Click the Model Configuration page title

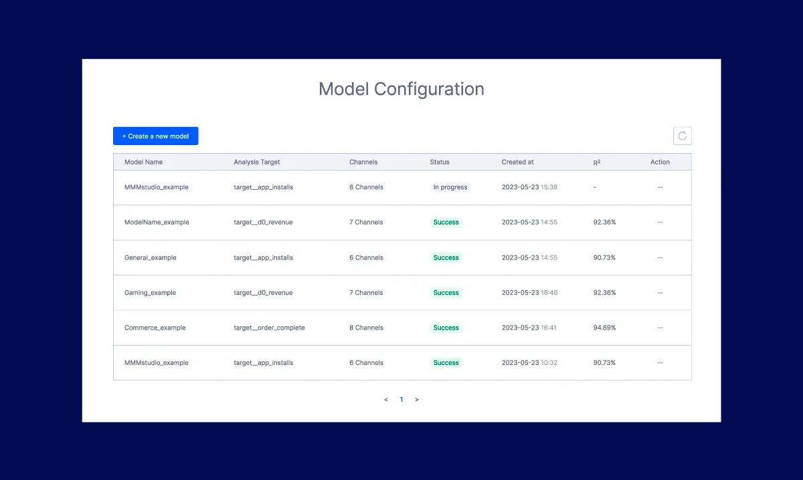tap(401, 89)
